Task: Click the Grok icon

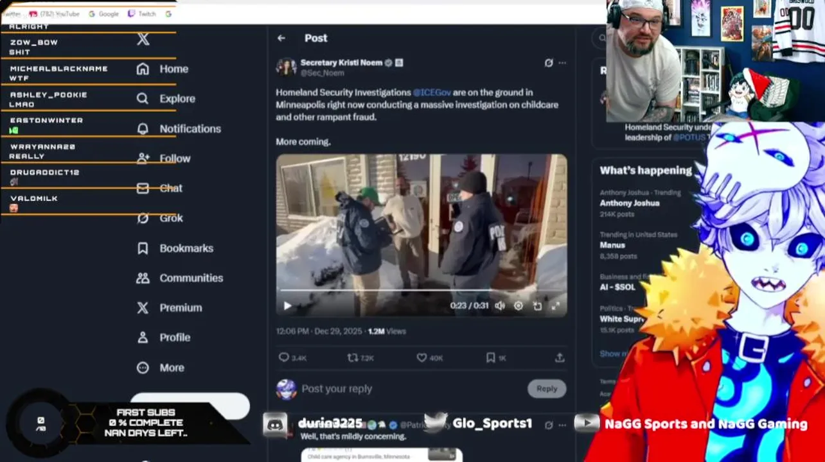Action: 143,218
